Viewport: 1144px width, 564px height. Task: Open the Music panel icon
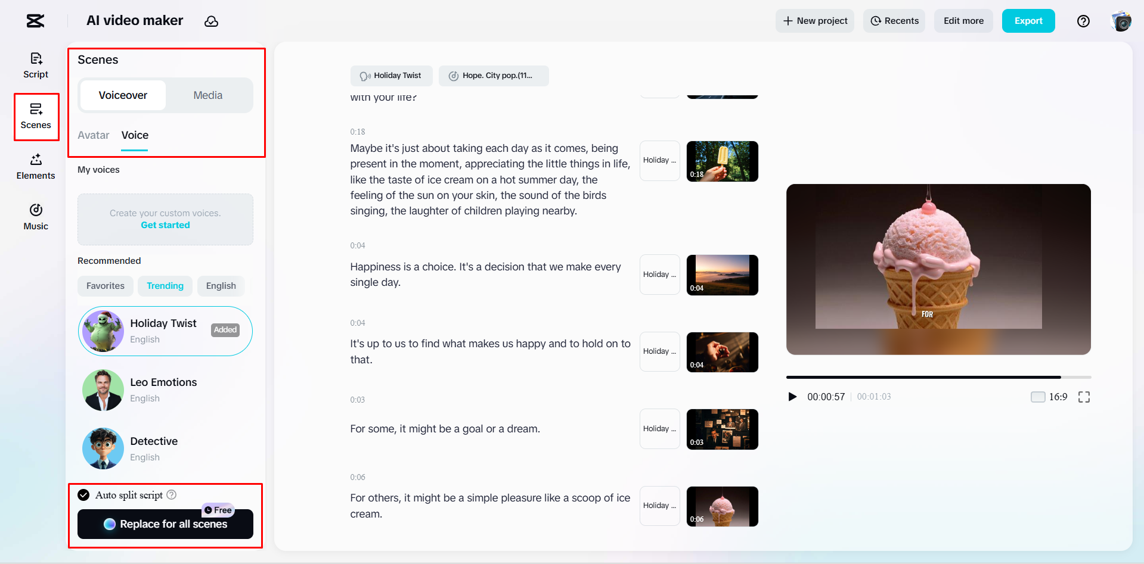(x=36, y=217)
